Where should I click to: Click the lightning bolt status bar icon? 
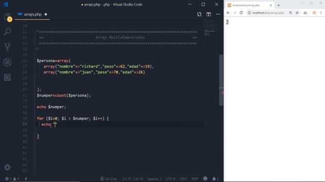[x=26, y=178]
